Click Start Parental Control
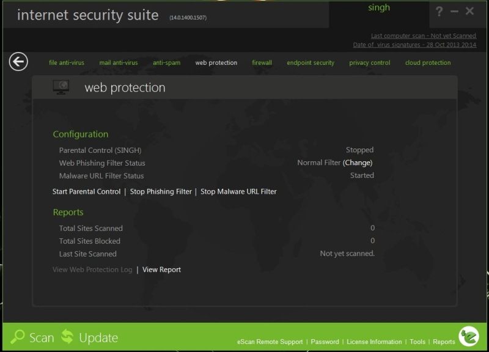The width and height of the screenshot is (489, 352). pyautogui.click(x=86, y=191)
